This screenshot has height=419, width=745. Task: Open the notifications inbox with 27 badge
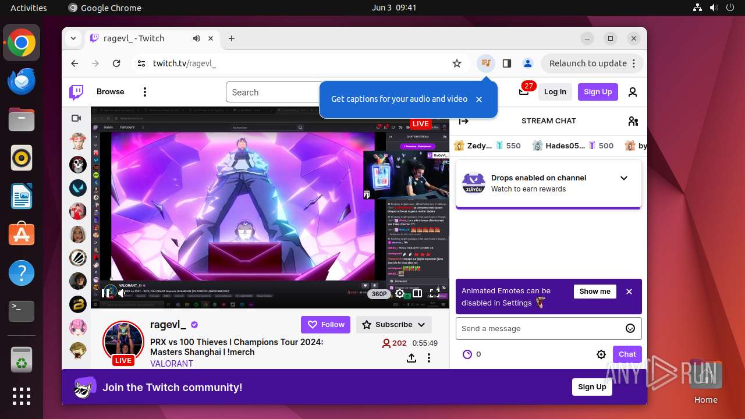(x=524, y=91)
